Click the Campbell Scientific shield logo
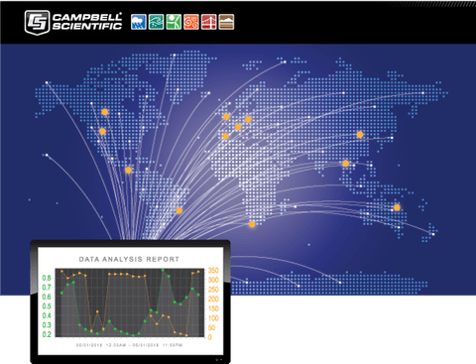The width and height of the screenshot is (476, 364). [37, 22]
